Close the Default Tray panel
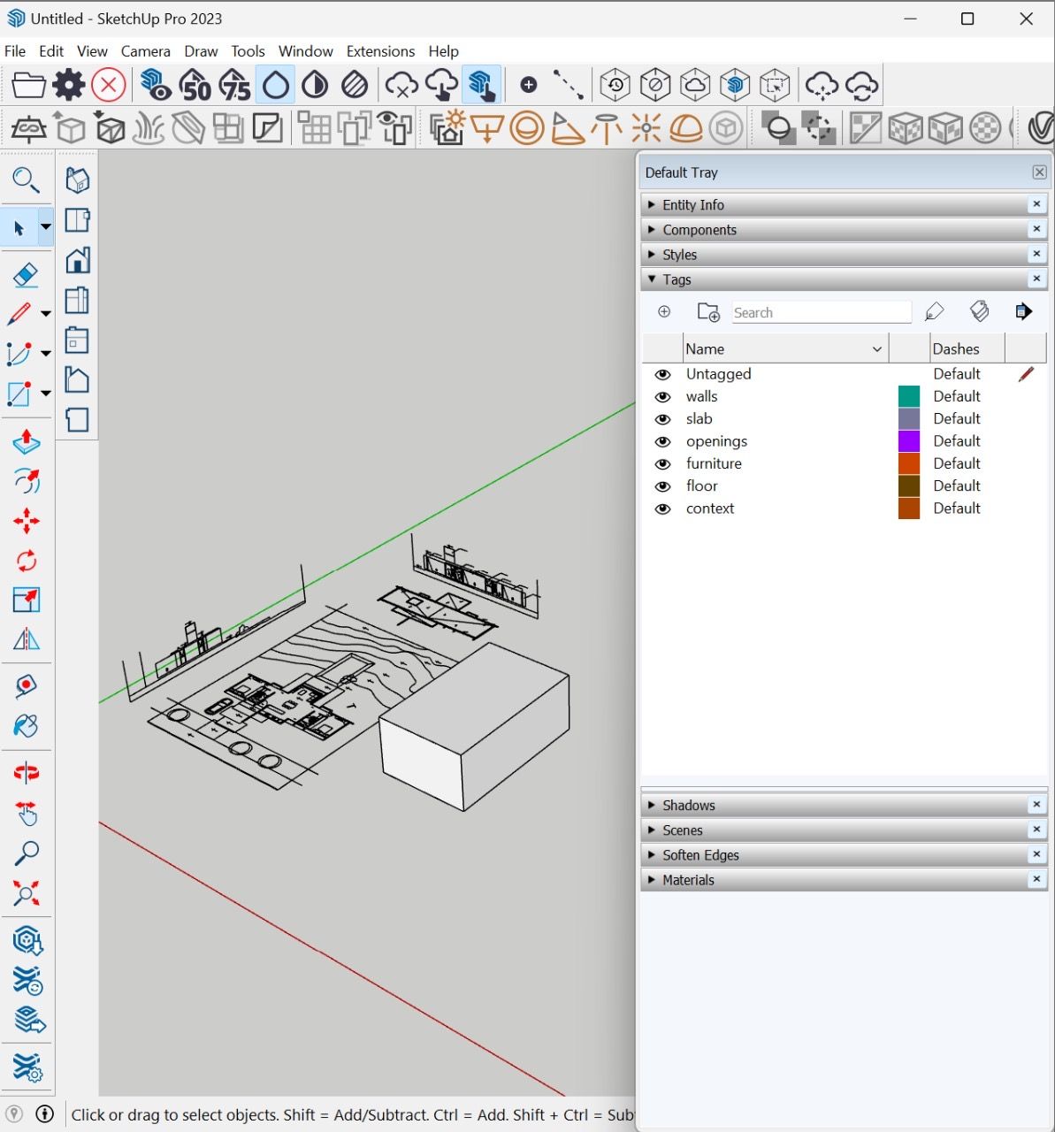Image resolution: width=1055 pixels, height=1132 pixels. [x=1039, y=172]
